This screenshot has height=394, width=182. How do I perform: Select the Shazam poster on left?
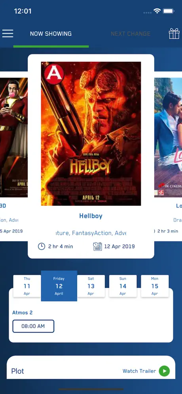(14, 137)
